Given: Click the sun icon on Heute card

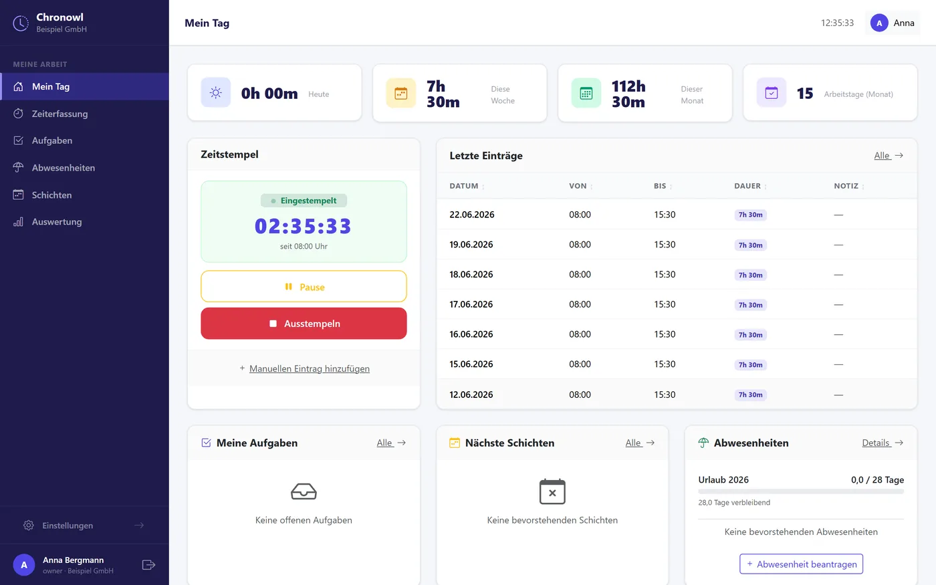Looking at the screenshot, I should [216, 93].
